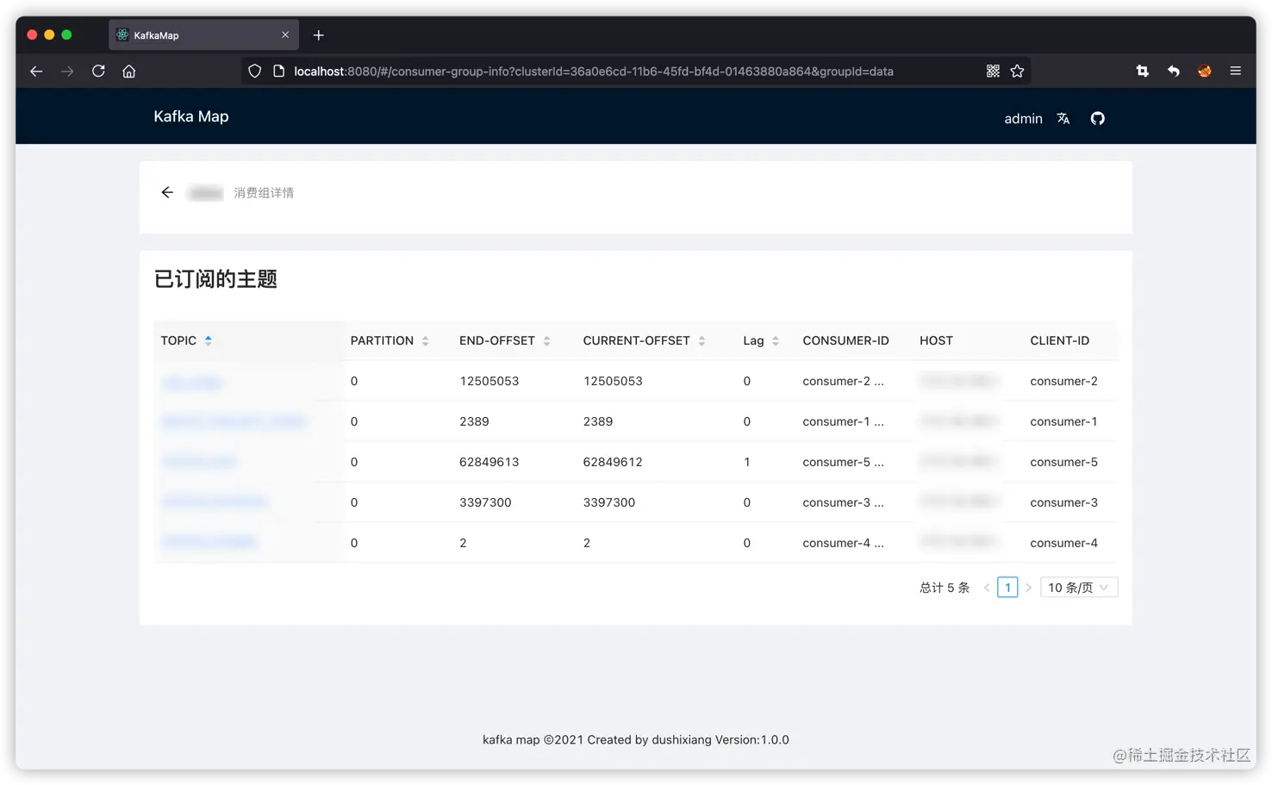The width and height of the screenshot is (1272, 785).
Task: Sort by PARTITION column
Action: pyautogui.click(x=426, y=341)
